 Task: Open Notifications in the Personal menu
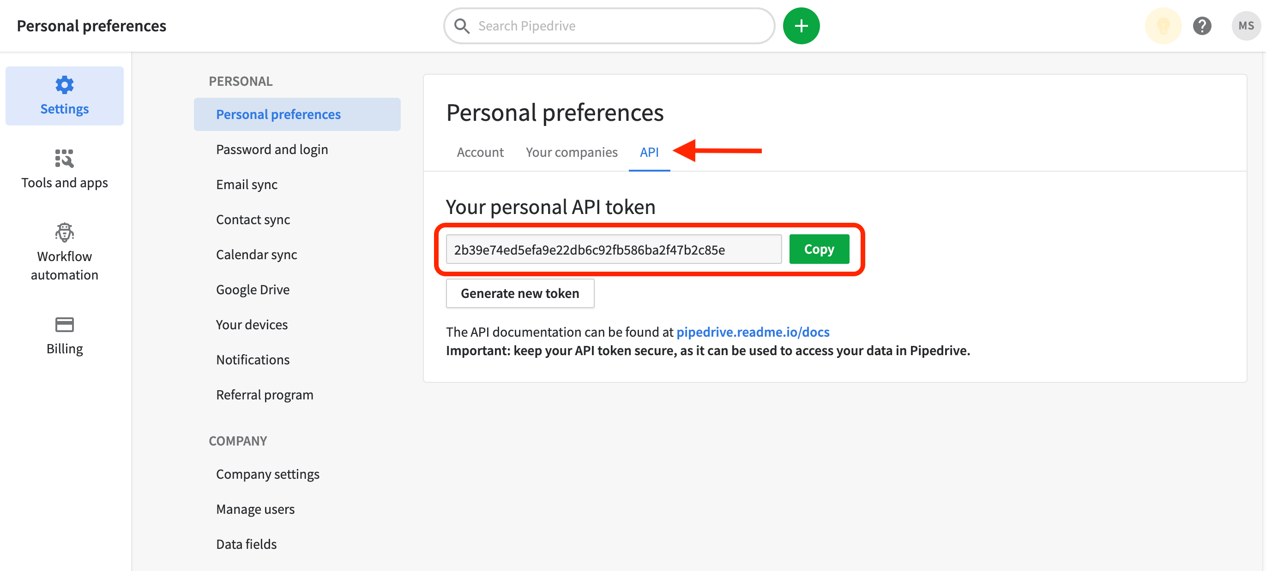(x=253, y=360)
